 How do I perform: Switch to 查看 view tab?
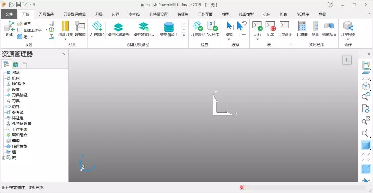322,14
